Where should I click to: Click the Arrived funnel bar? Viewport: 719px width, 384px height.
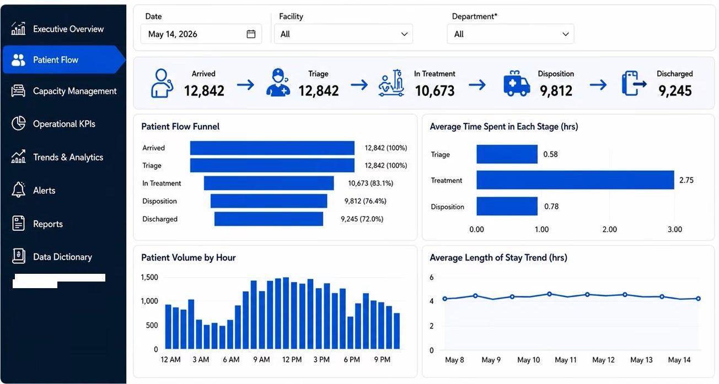click(x=272, y=148)
